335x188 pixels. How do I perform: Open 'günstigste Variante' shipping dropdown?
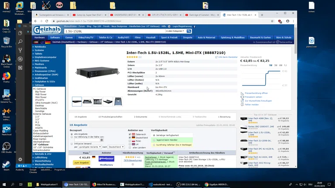pos(90,147)
